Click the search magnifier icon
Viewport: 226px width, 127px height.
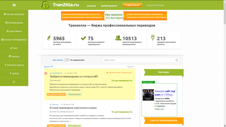[x=177, y=60]
